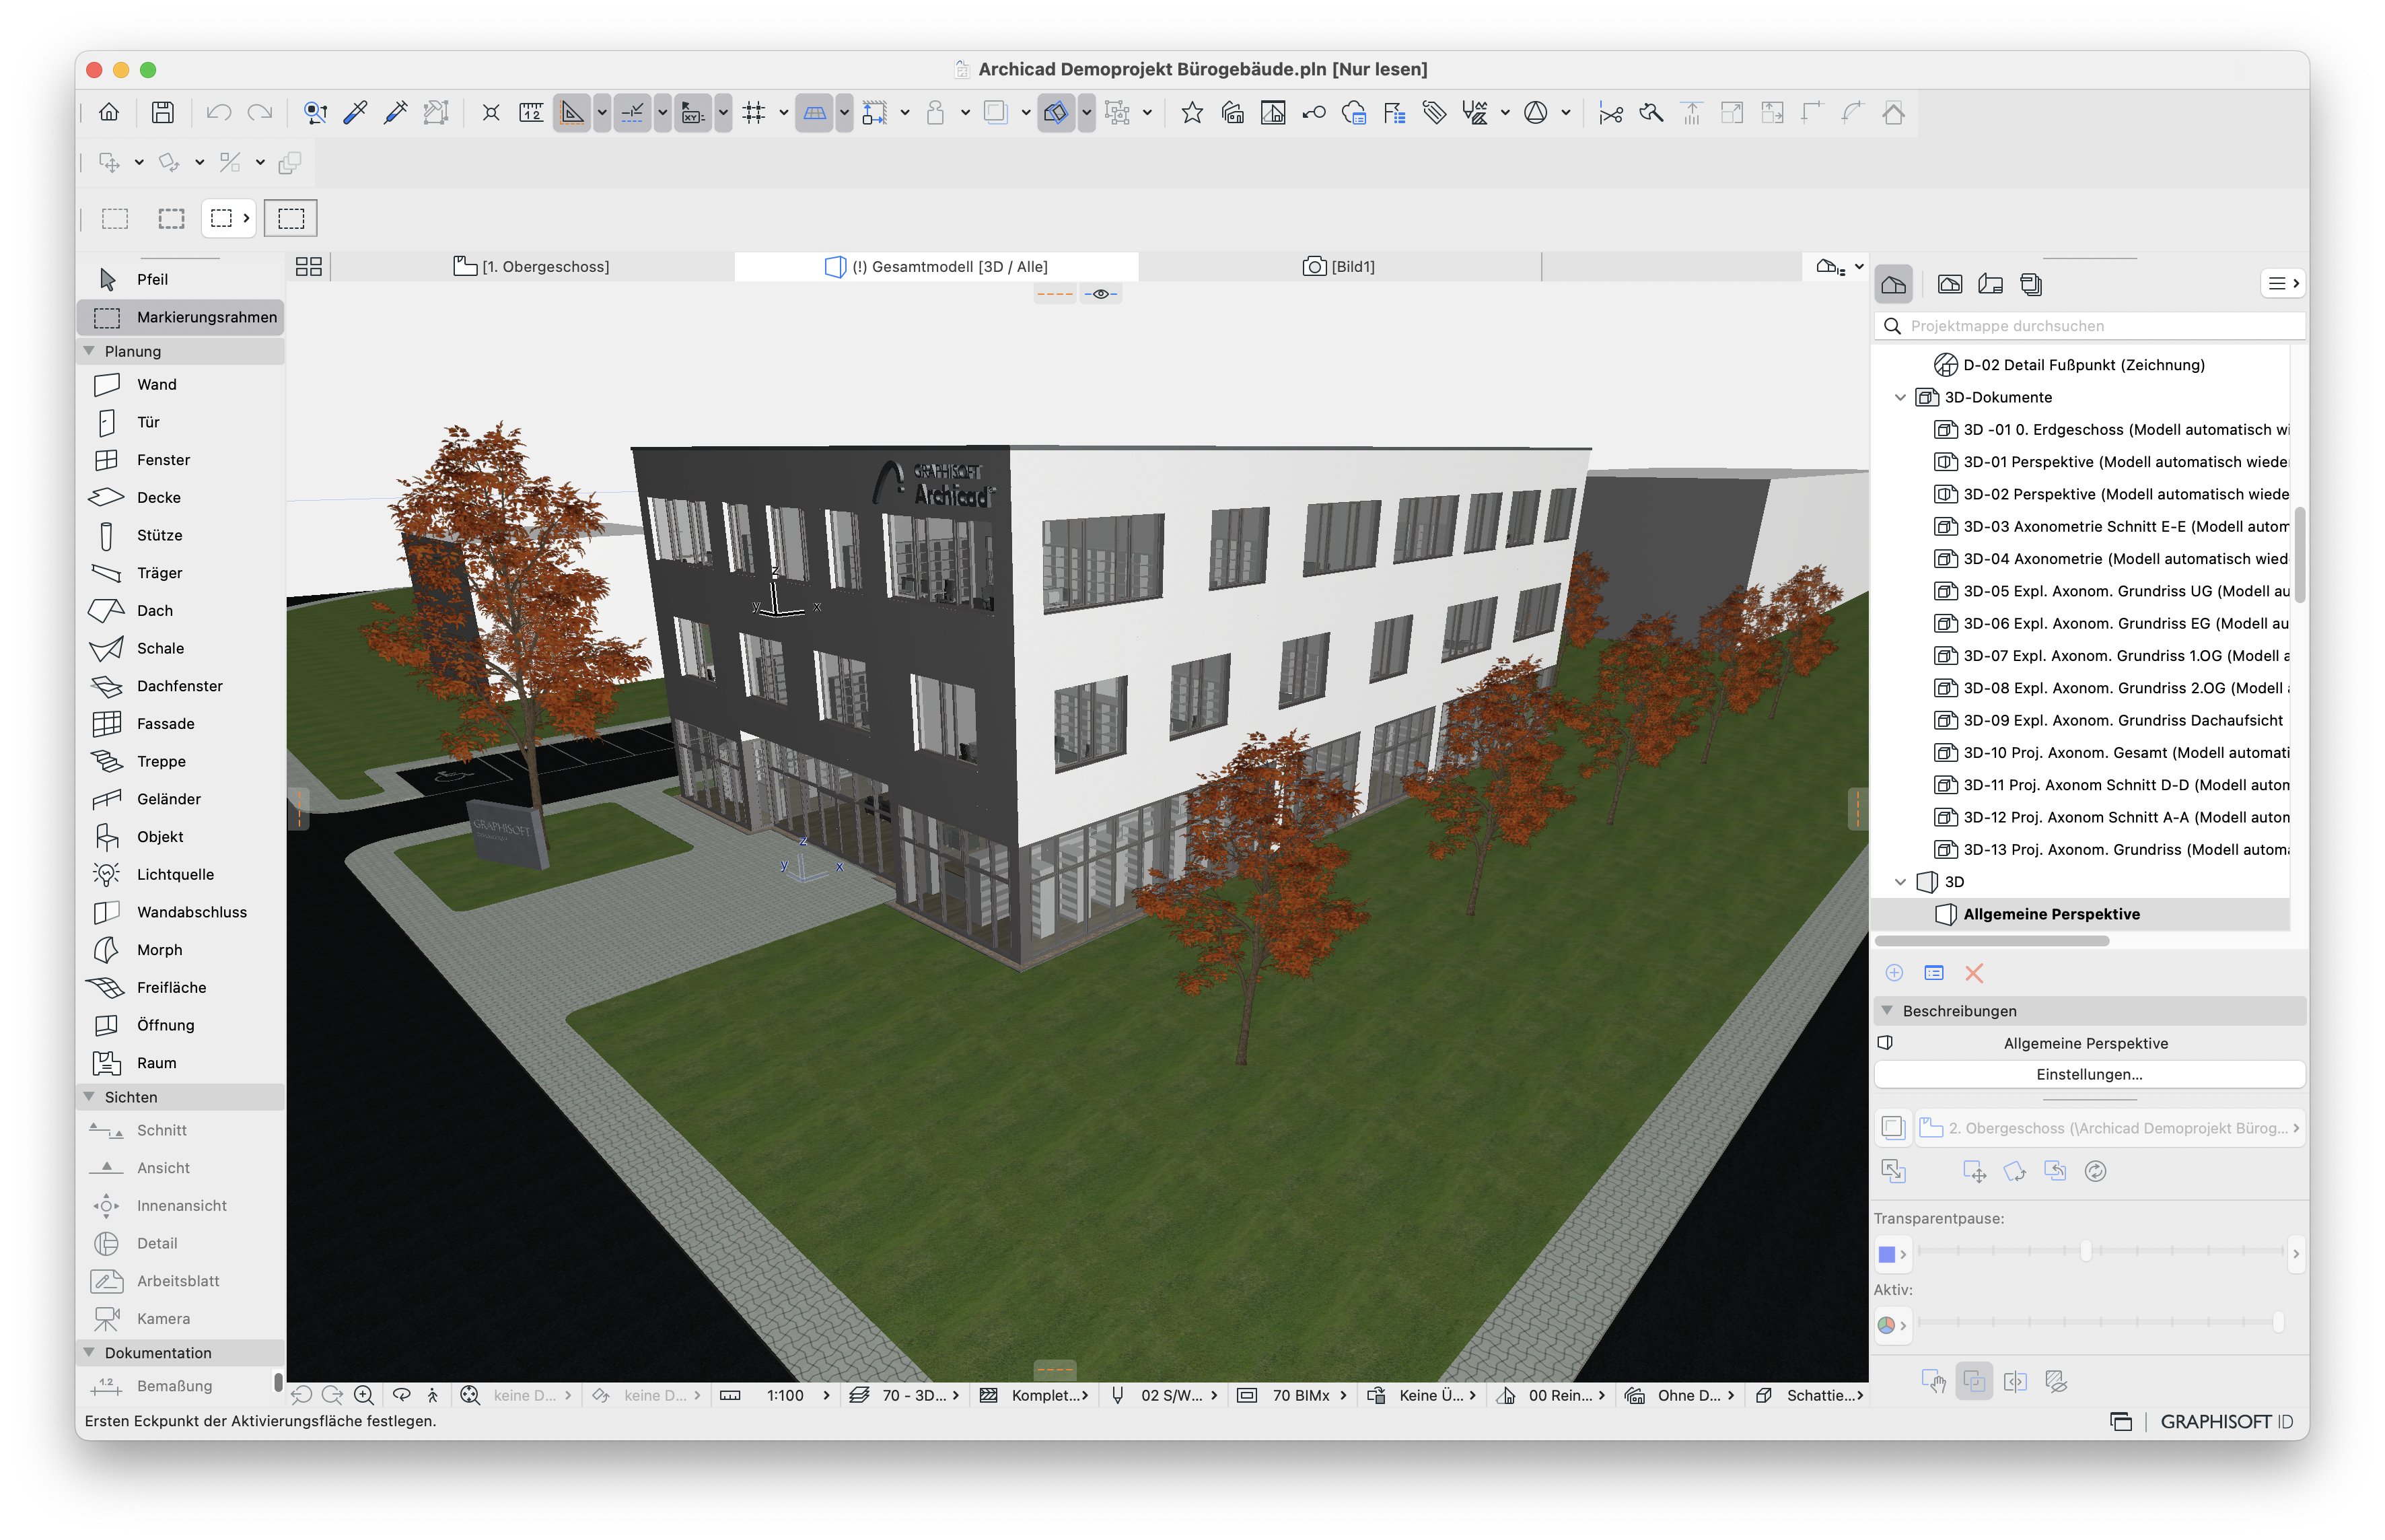Choose the Pfeil arrow tool

point(180,279)
